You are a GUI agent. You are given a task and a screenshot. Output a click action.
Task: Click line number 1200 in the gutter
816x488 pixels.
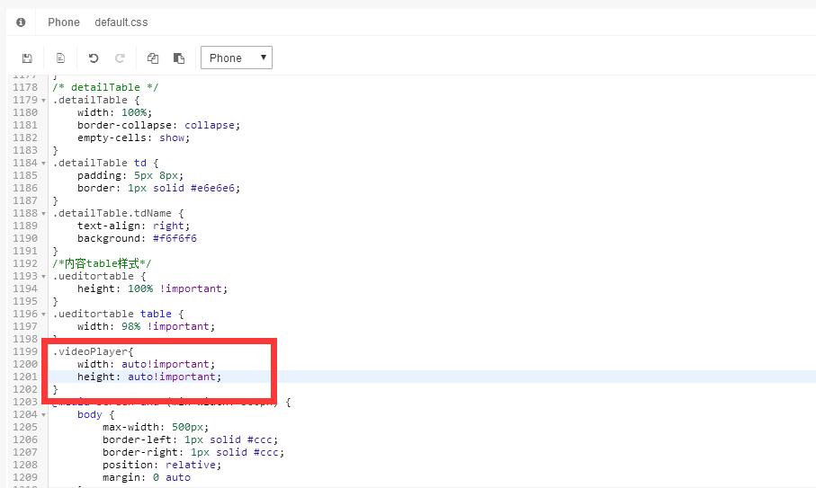pos(25,364)
